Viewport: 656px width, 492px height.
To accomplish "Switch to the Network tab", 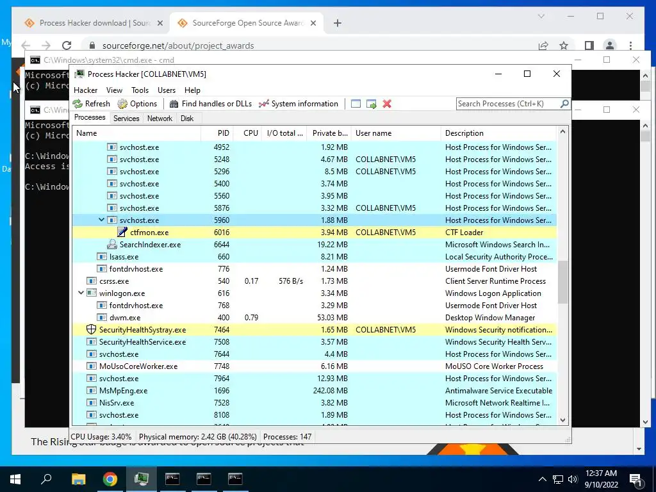I will click(x=160, y=119).
